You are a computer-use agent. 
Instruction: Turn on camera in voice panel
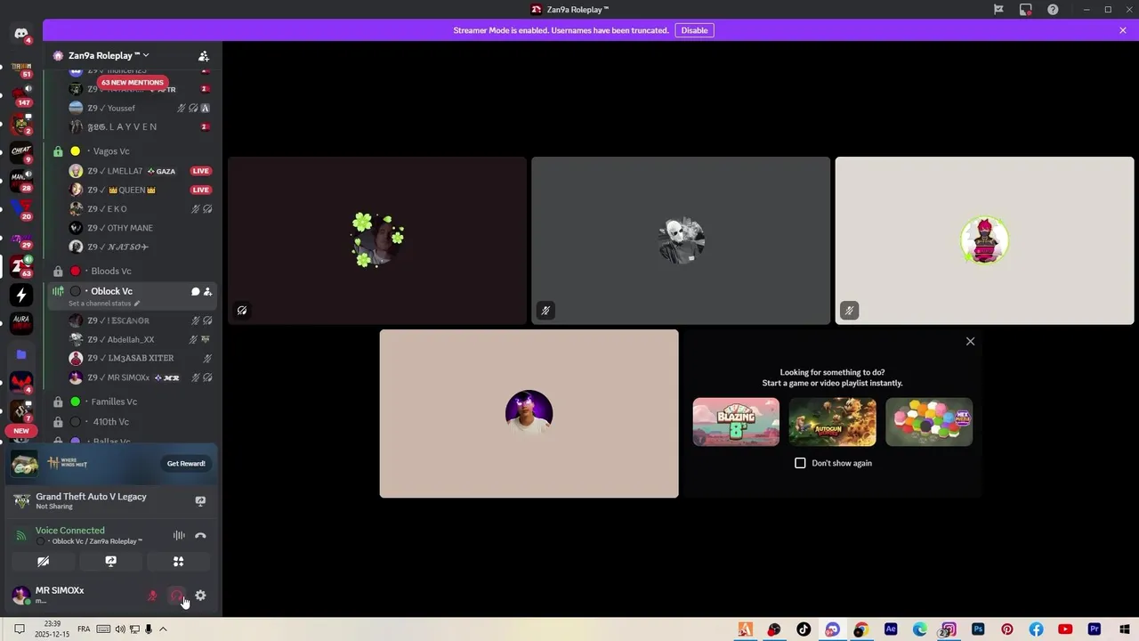coord(43,562)
